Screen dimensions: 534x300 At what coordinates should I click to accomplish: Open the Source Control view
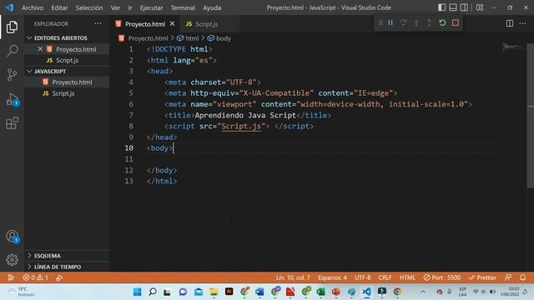click(12, 74)
